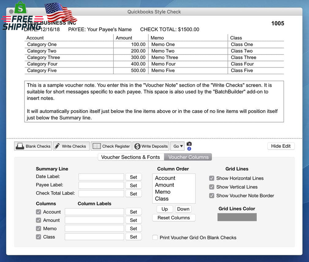Disable Show Voucher Note Border
Screen dimensions: 309x262
212,195
